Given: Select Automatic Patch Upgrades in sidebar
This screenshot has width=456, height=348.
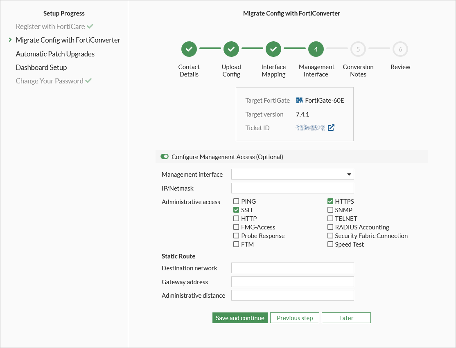Looking at the screenshot, I should click(55, 54).
